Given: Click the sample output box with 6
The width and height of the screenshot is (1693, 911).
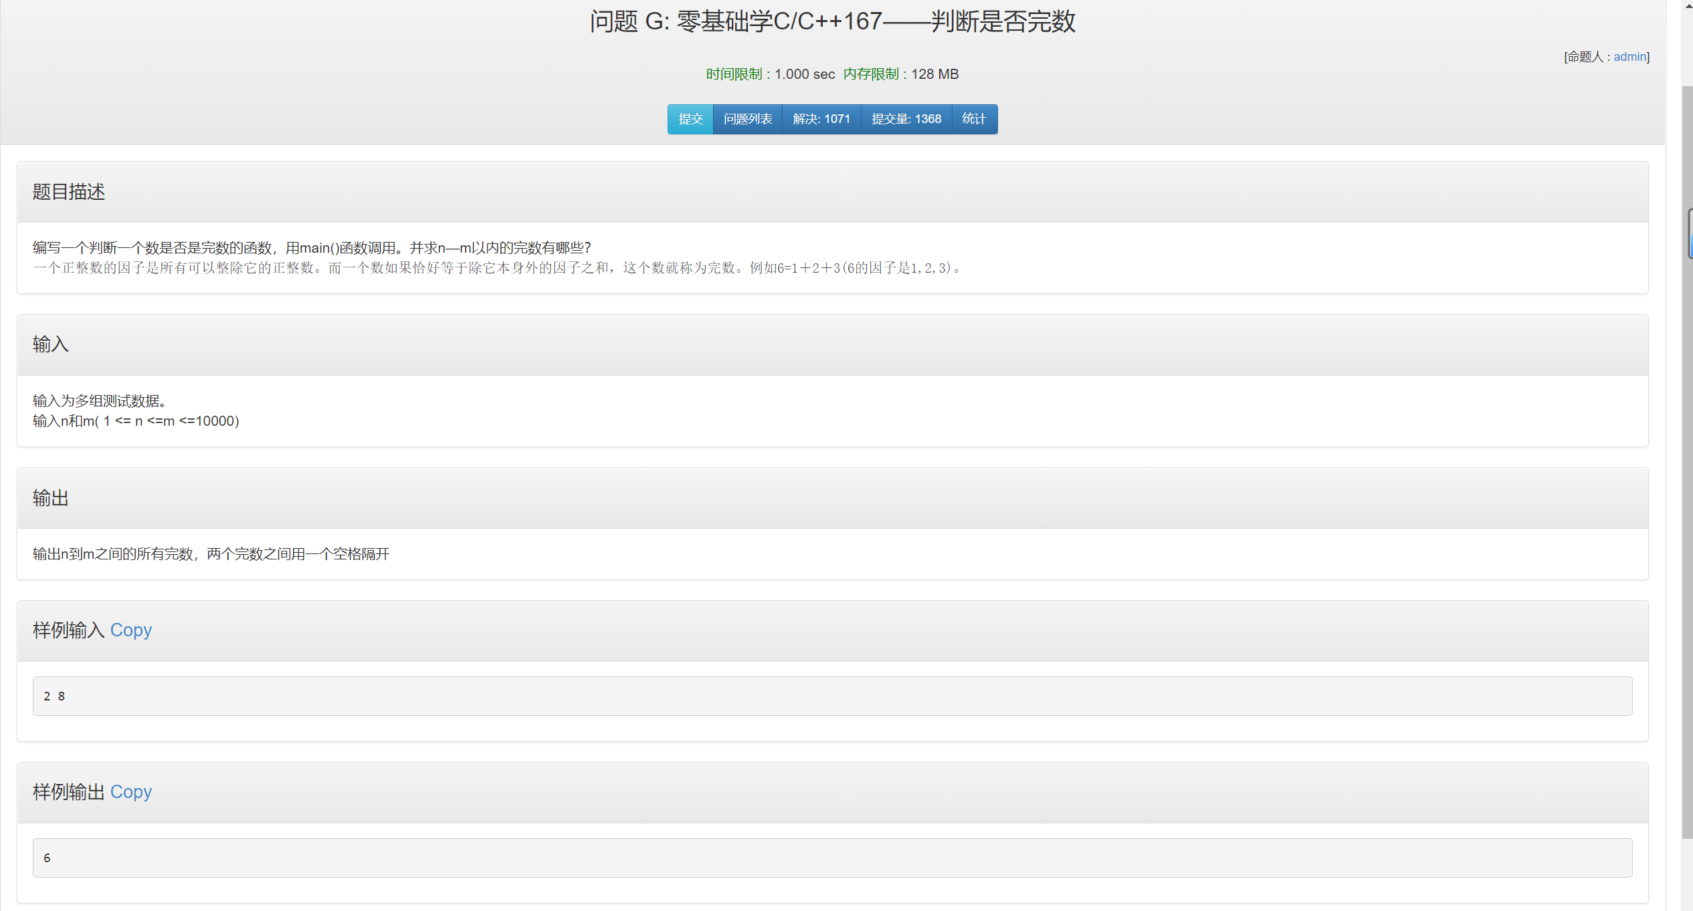Looking at the screenshot, I should click(x=831, y=858).
